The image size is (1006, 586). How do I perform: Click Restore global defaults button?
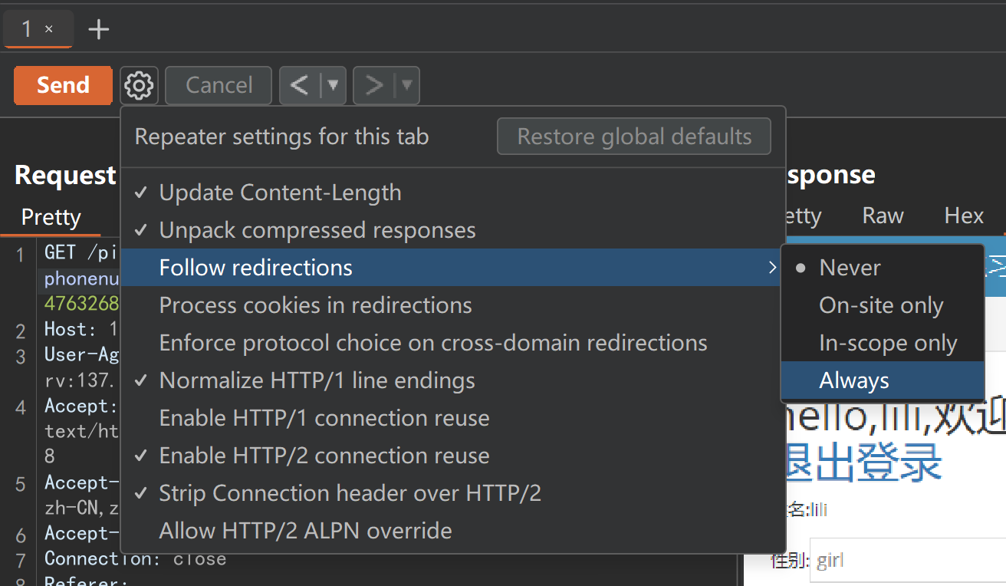[x=634, y=137]
